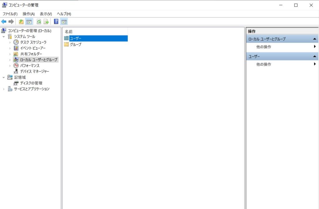Viewport: 319px width, 209px height.
Task: Click the export list toolbar icon
Action: tap(46, 21)
